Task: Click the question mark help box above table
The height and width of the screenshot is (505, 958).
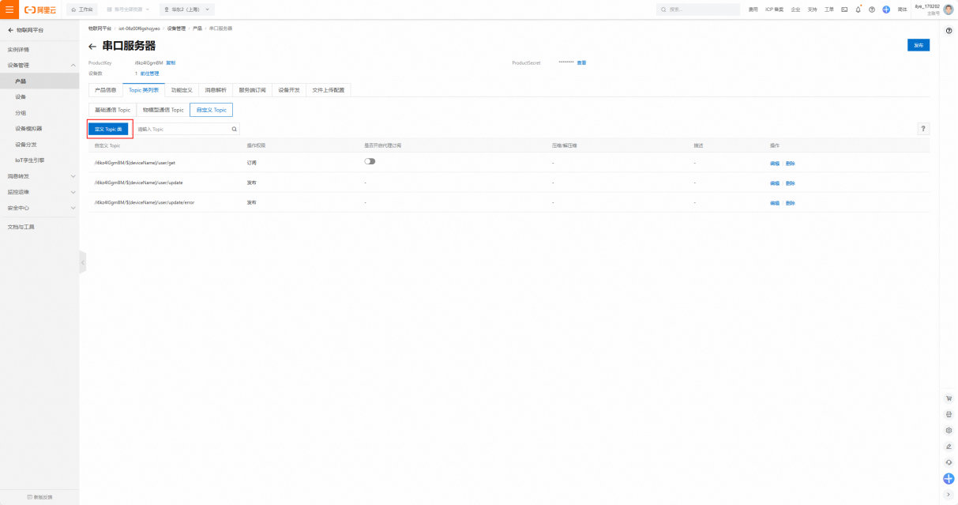Action: [x=923, y=129]
